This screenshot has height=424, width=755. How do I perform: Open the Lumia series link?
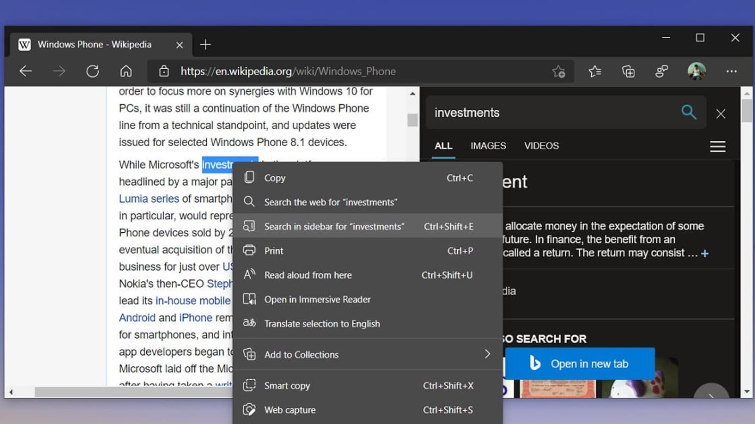coord(149,199)
